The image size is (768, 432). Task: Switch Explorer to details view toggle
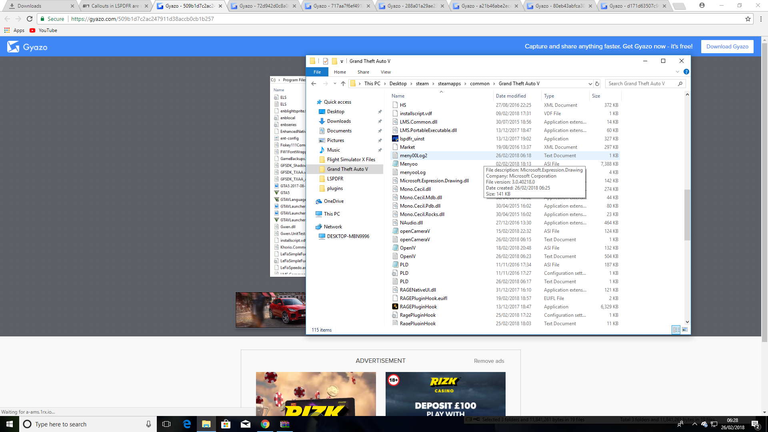pyautogui.click(x=676, y=330)
